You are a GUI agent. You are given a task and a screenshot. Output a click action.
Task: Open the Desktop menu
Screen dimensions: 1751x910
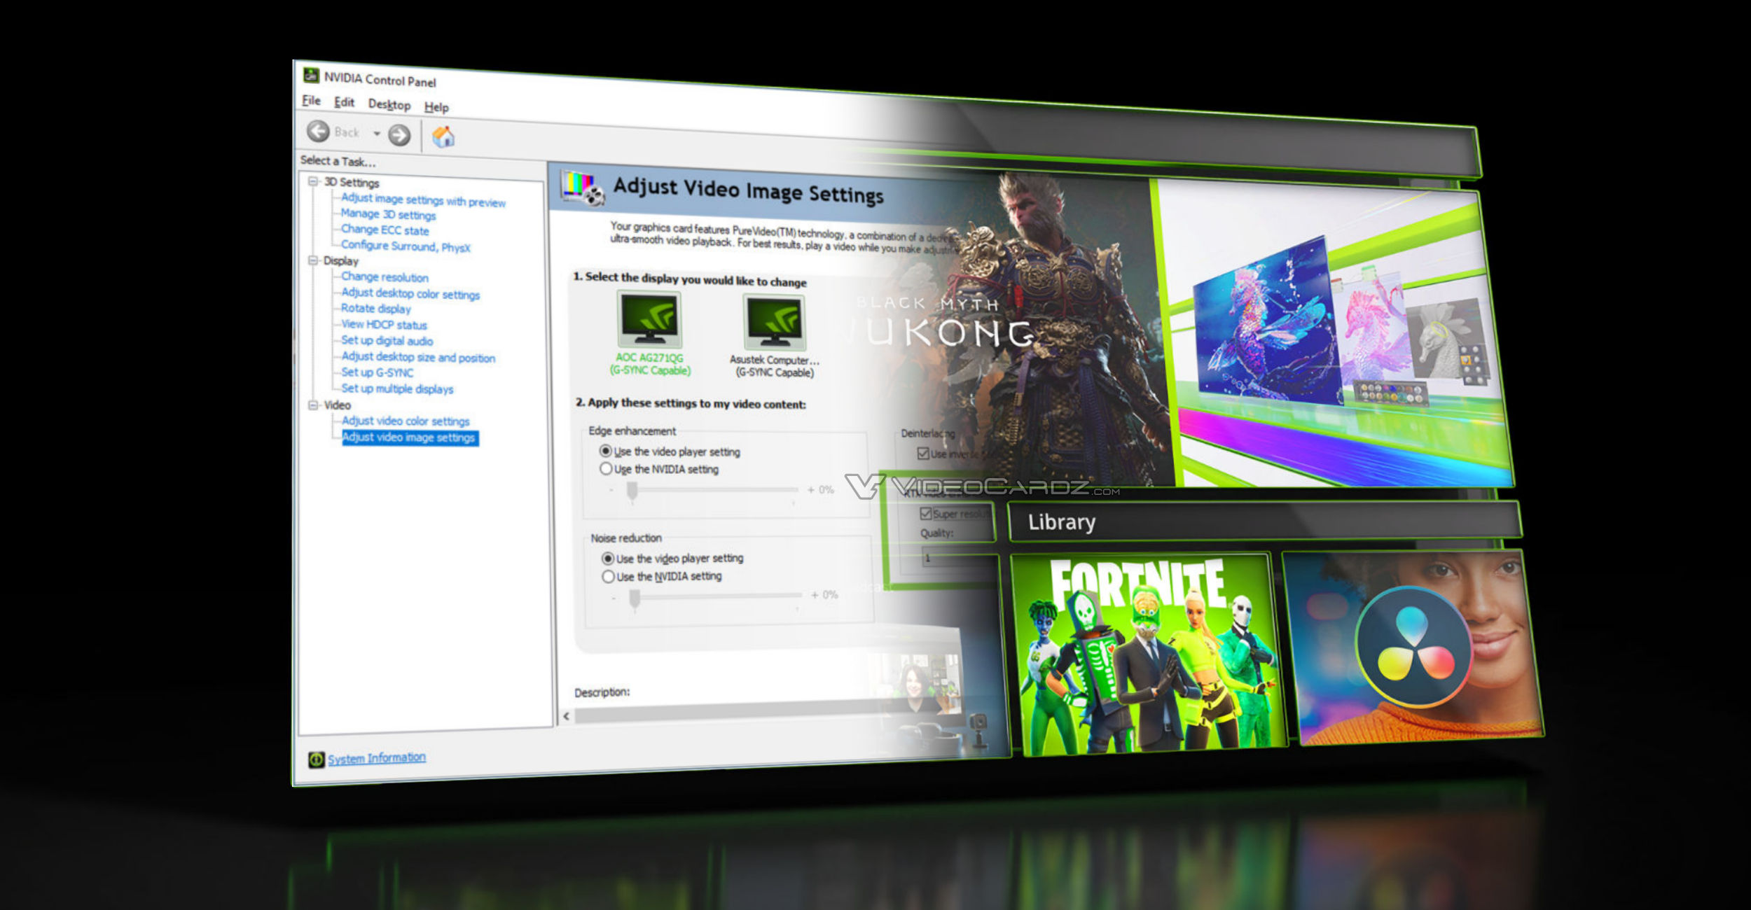point(389,105)
